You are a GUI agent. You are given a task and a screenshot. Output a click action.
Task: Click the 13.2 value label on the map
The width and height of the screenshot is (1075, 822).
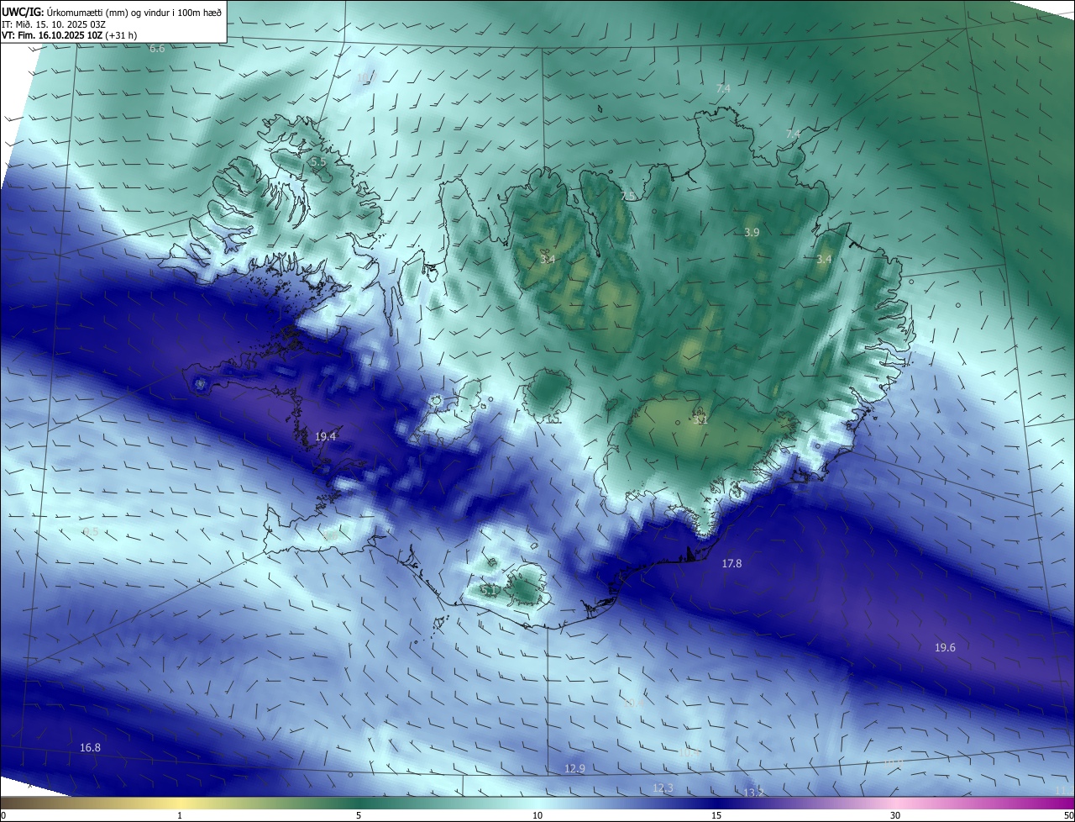753,793
